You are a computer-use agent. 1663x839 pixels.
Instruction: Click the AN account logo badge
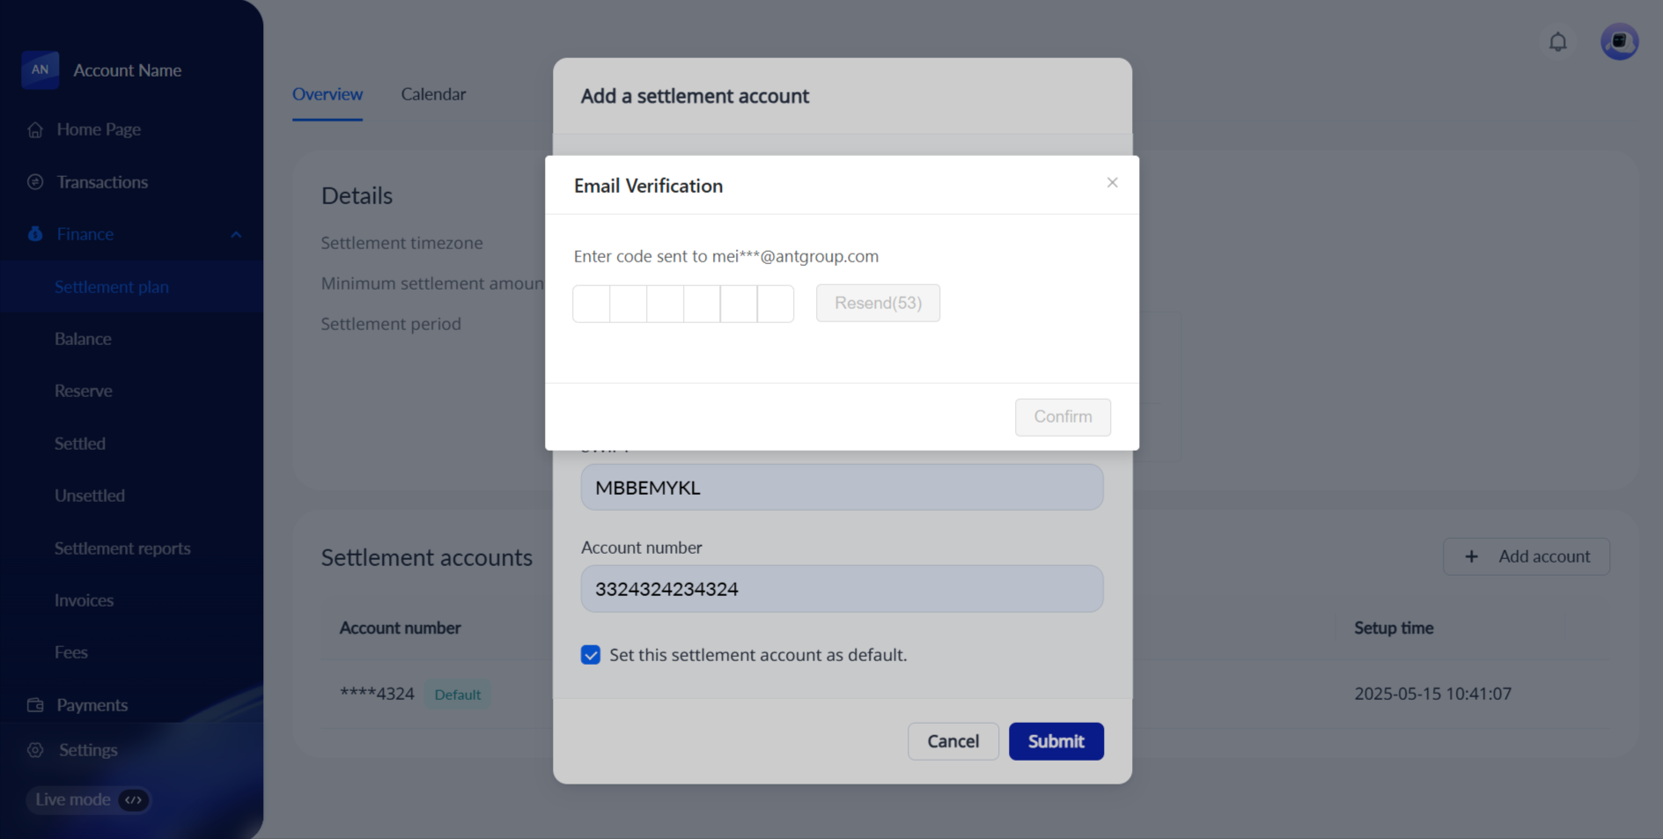(40, 70)
